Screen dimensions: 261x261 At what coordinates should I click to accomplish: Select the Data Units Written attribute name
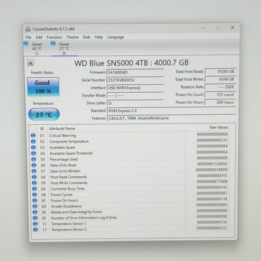(65, 171)
